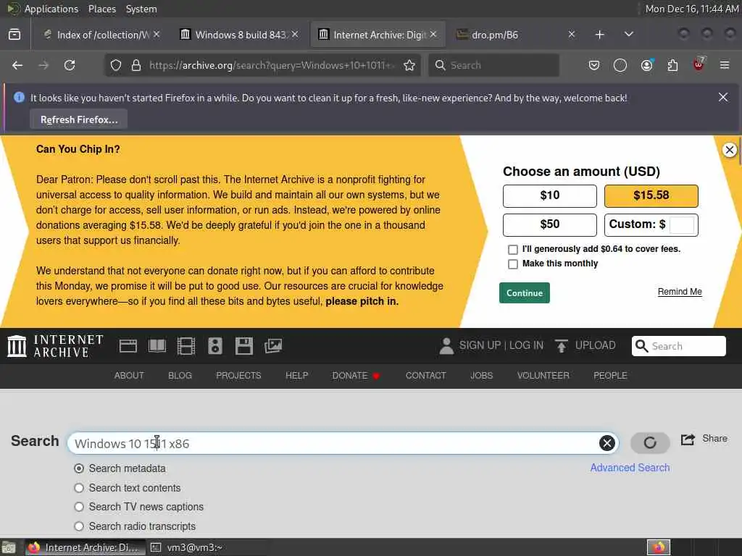
Task: Select Search text contents radio button
Action: (x=79, y=488)
